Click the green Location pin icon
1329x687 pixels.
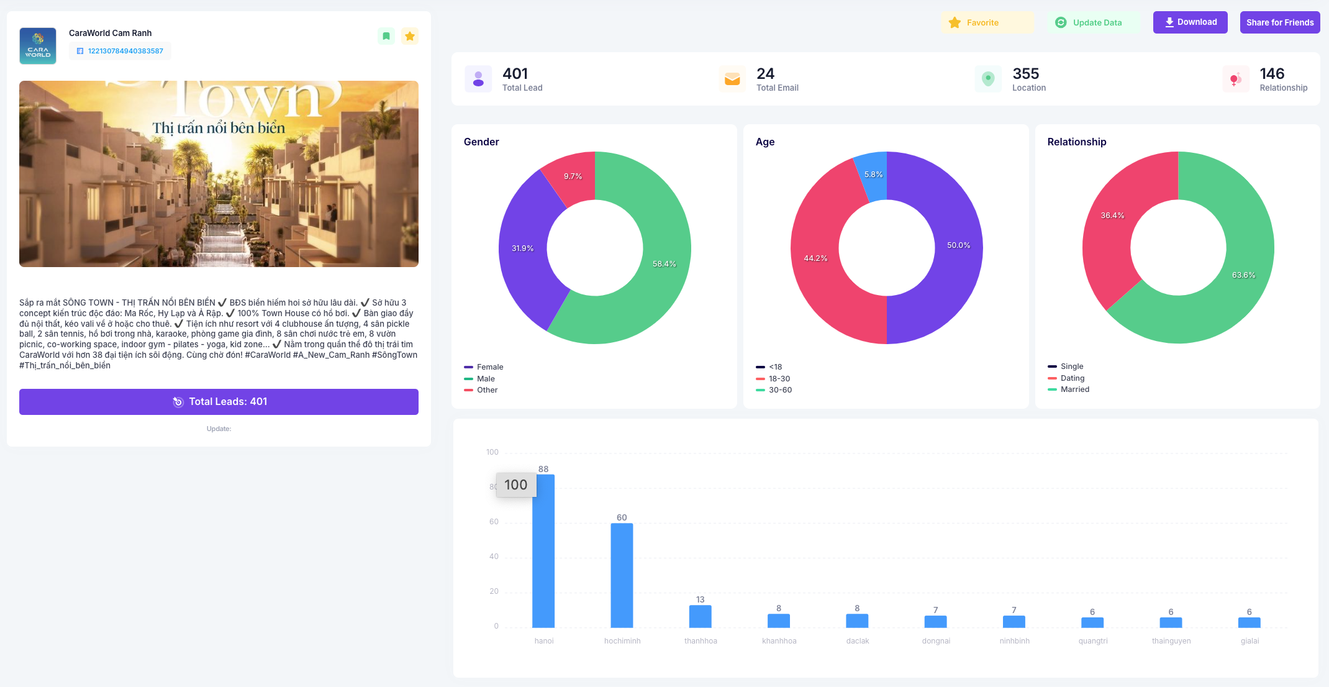(987, 79)
